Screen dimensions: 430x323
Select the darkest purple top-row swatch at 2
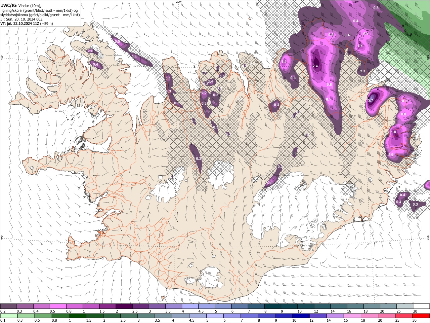coord(124,307)
